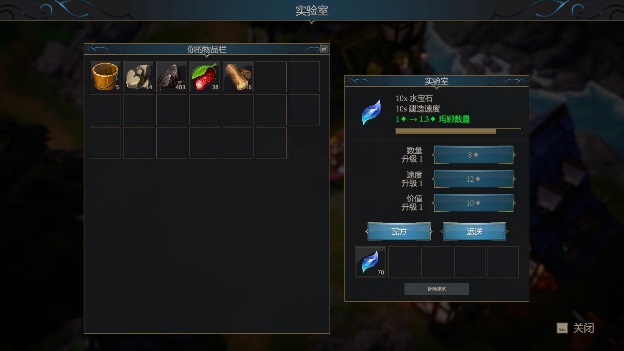This screenshot has height=351, width=624.
Task: Buy value upgrade costing 10 mana
Action: point(474,203)
